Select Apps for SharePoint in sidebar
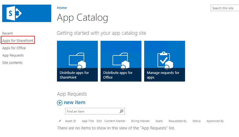Screen dimensions: 239x137 click(18, 41)
